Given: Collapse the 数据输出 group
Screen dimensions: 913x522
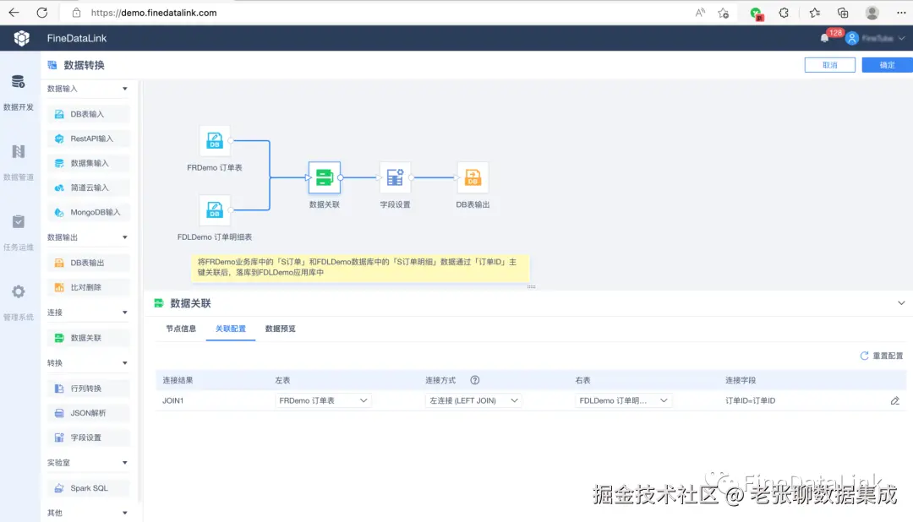Looking at the screenshot, I should [x=124, y=237].
